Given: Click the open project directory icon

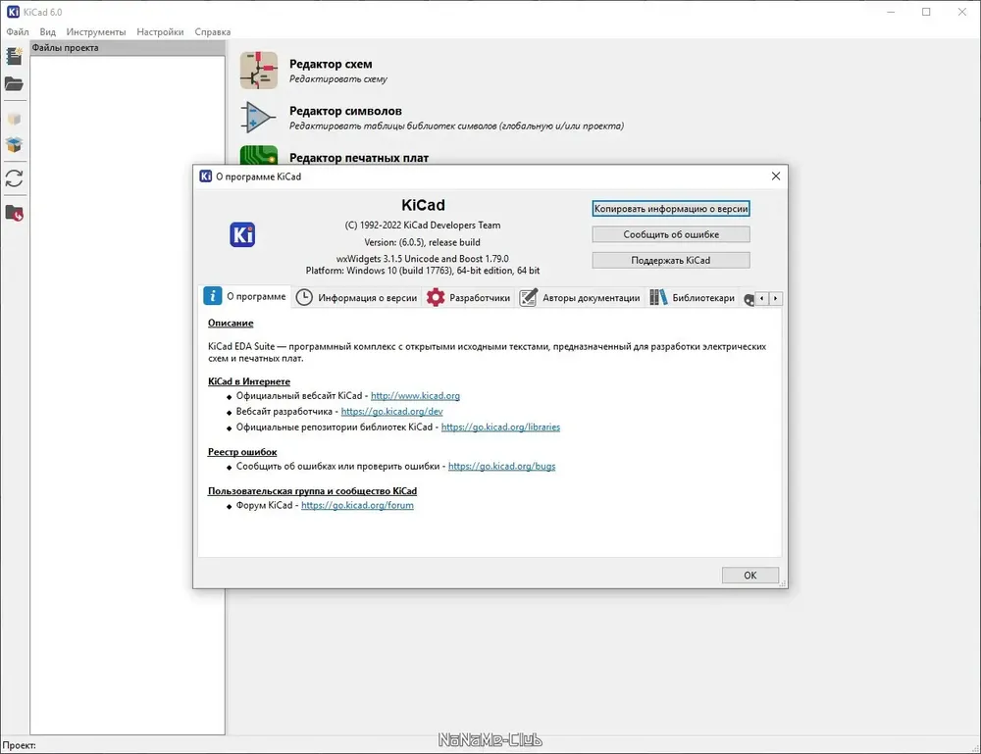Looking at the screenshot, I should (14, 213).
